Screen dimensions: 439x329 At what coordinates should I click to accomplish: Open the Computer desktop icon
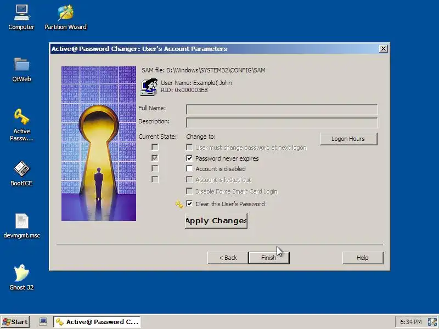click(x=21, y=18)
